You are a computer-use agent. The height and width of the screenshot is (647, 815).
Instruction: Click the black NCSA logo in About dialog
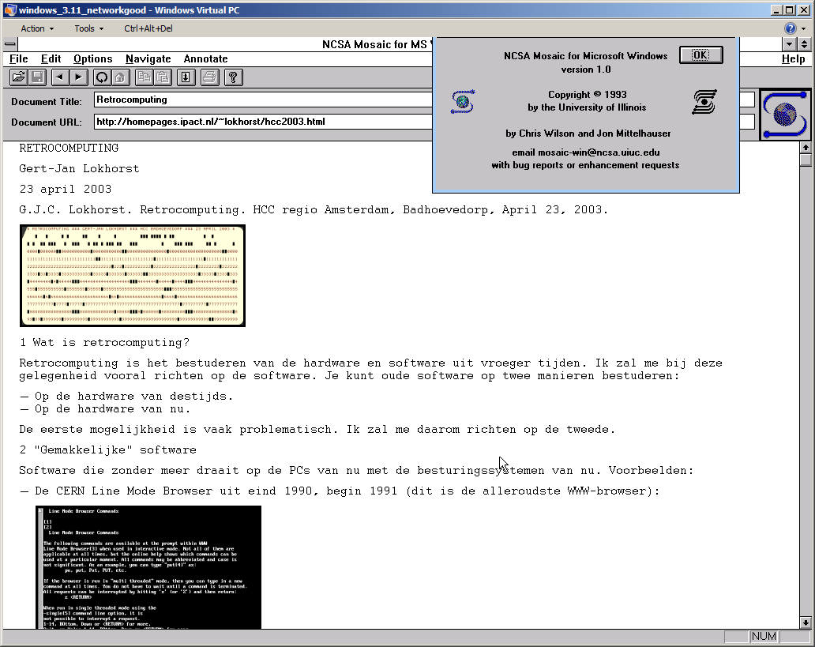pos(704,101)
